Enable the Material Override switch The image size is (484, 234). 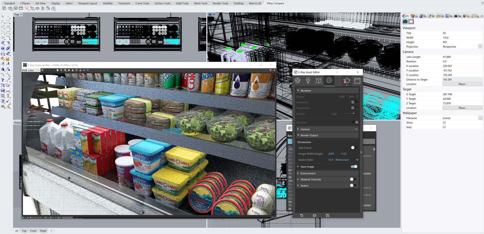pyautogui.click(x=353, y=179)
